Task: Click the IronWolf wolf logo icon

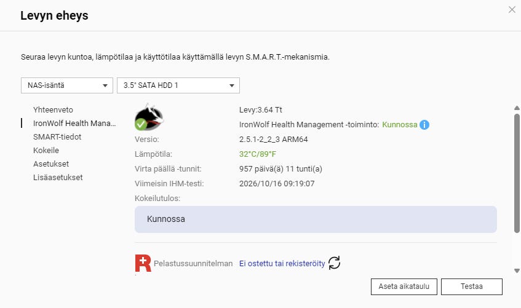Action: (x=149, y=117)
